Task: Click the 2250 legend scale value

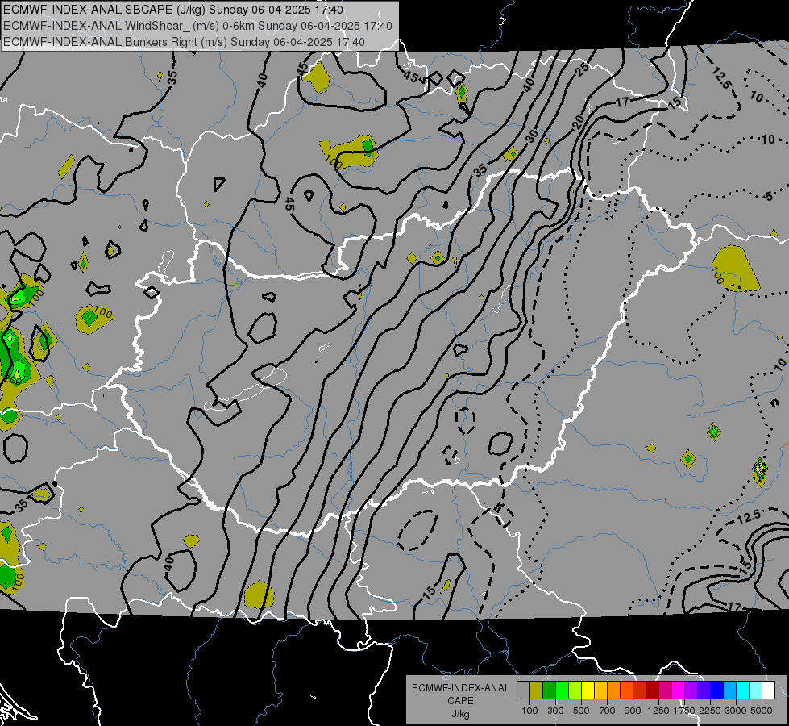Action: point(710,711)
